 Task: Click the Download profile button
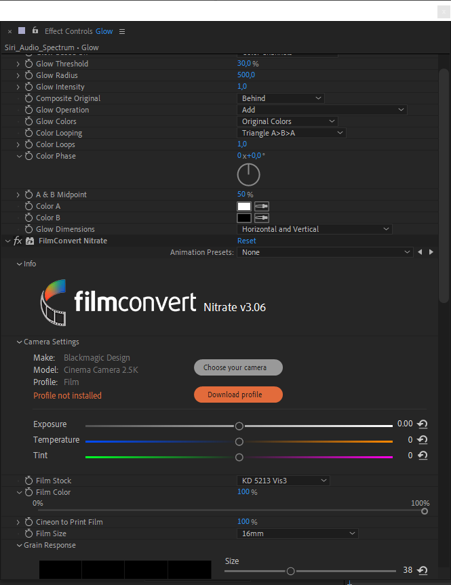tap(238, 395)
